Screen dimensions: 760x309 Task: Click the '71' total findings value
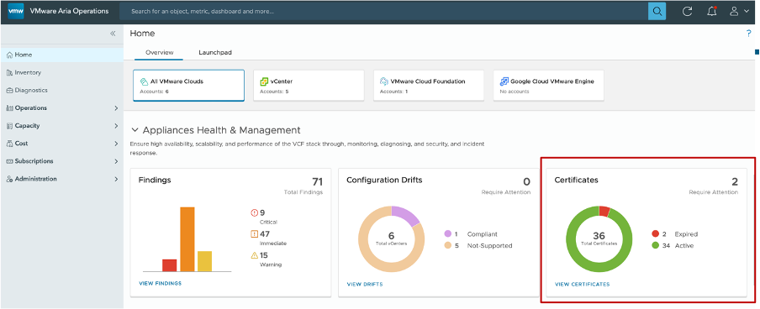[317, 182]
